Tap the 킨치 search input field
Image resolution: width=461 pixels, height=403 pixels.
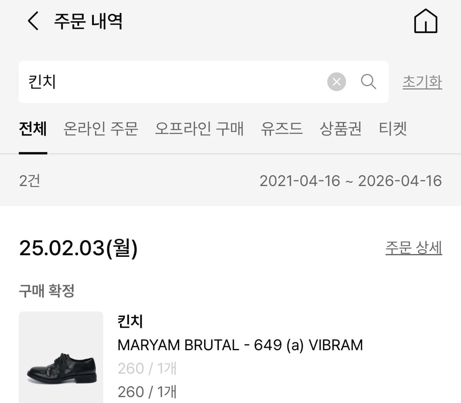click(x=164, y=82)
